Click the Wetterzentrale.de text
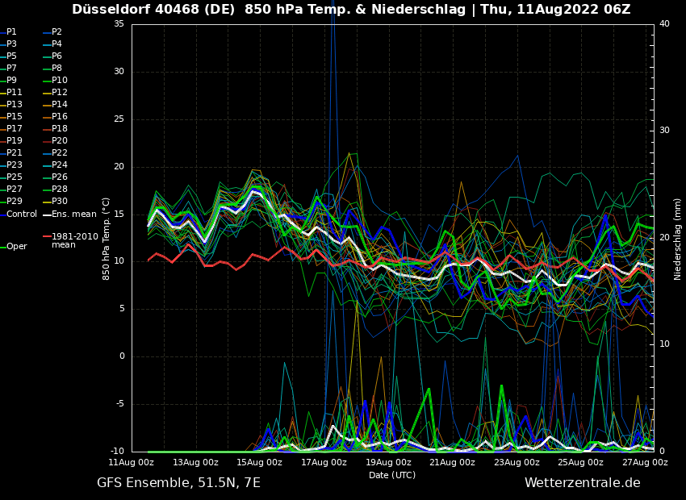The image size is (686, 500). point(582,483)
